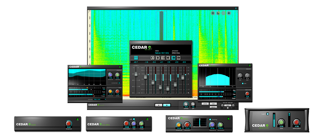Click the second round tool icon atop the spectrogram

point(218,13)
